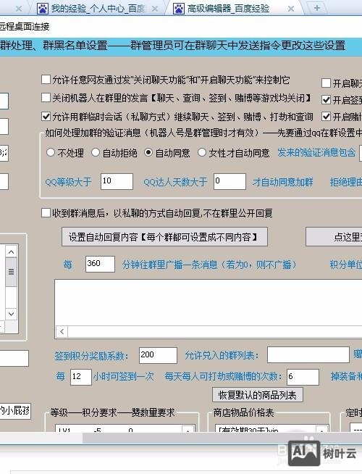Edit broadcast interval field showing 360
Image resolution: width=362 pixels, height=474 pixels.
100,264
